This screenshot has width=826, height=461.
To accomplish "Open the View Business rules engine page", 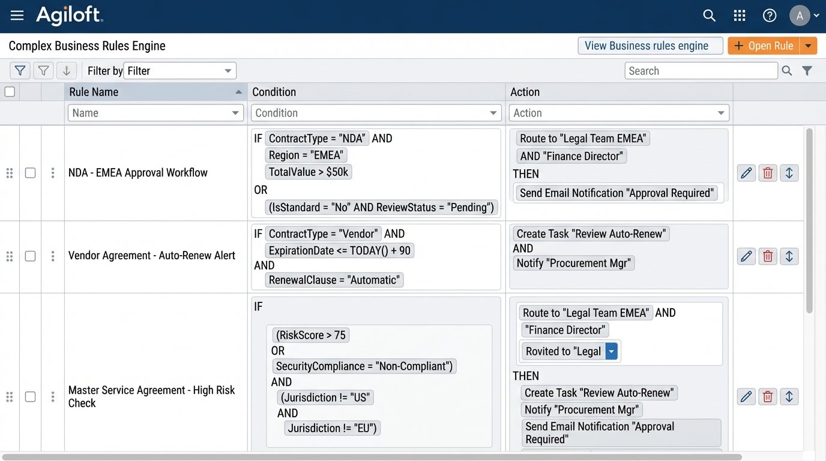I will tap(650, 45).
